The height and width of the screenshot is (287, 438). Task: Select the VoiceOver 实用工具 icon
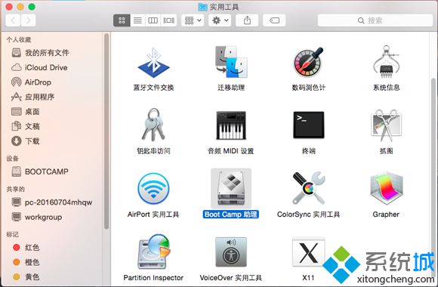231,252
